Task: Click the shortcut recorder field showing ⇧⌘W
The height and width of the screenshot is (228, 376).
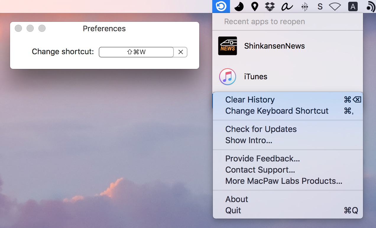Action: (x=136, y=52)
